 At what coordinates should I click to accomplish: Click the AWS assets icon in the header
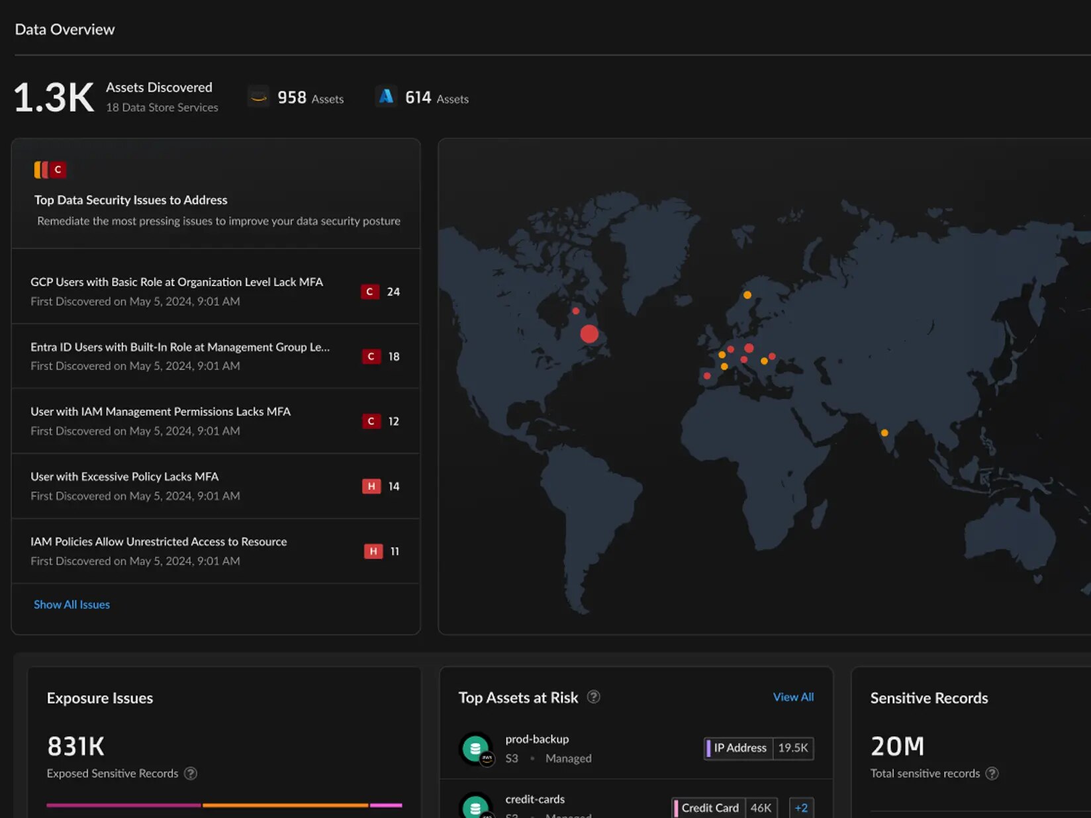258,96
